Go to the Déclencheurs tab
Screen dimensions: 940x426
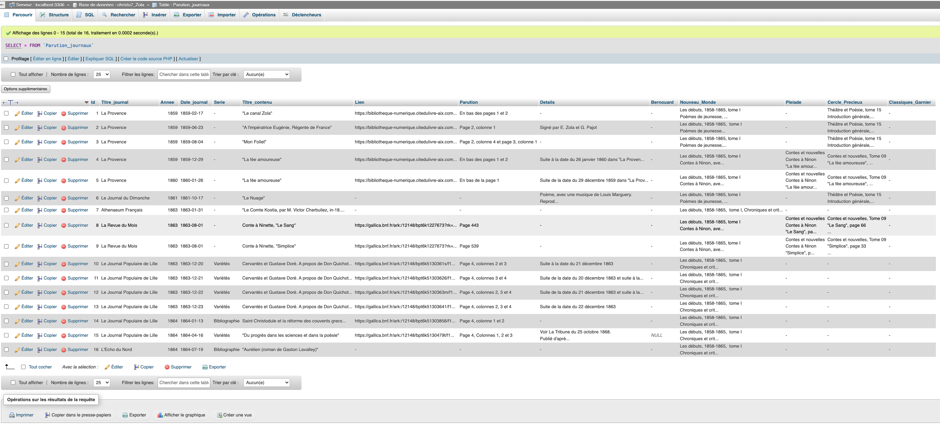[302, 15]
